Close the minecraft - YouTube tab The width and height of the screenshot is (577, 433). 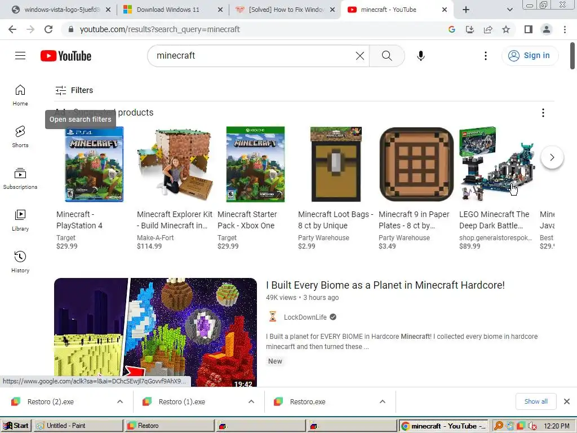point(445,10)
